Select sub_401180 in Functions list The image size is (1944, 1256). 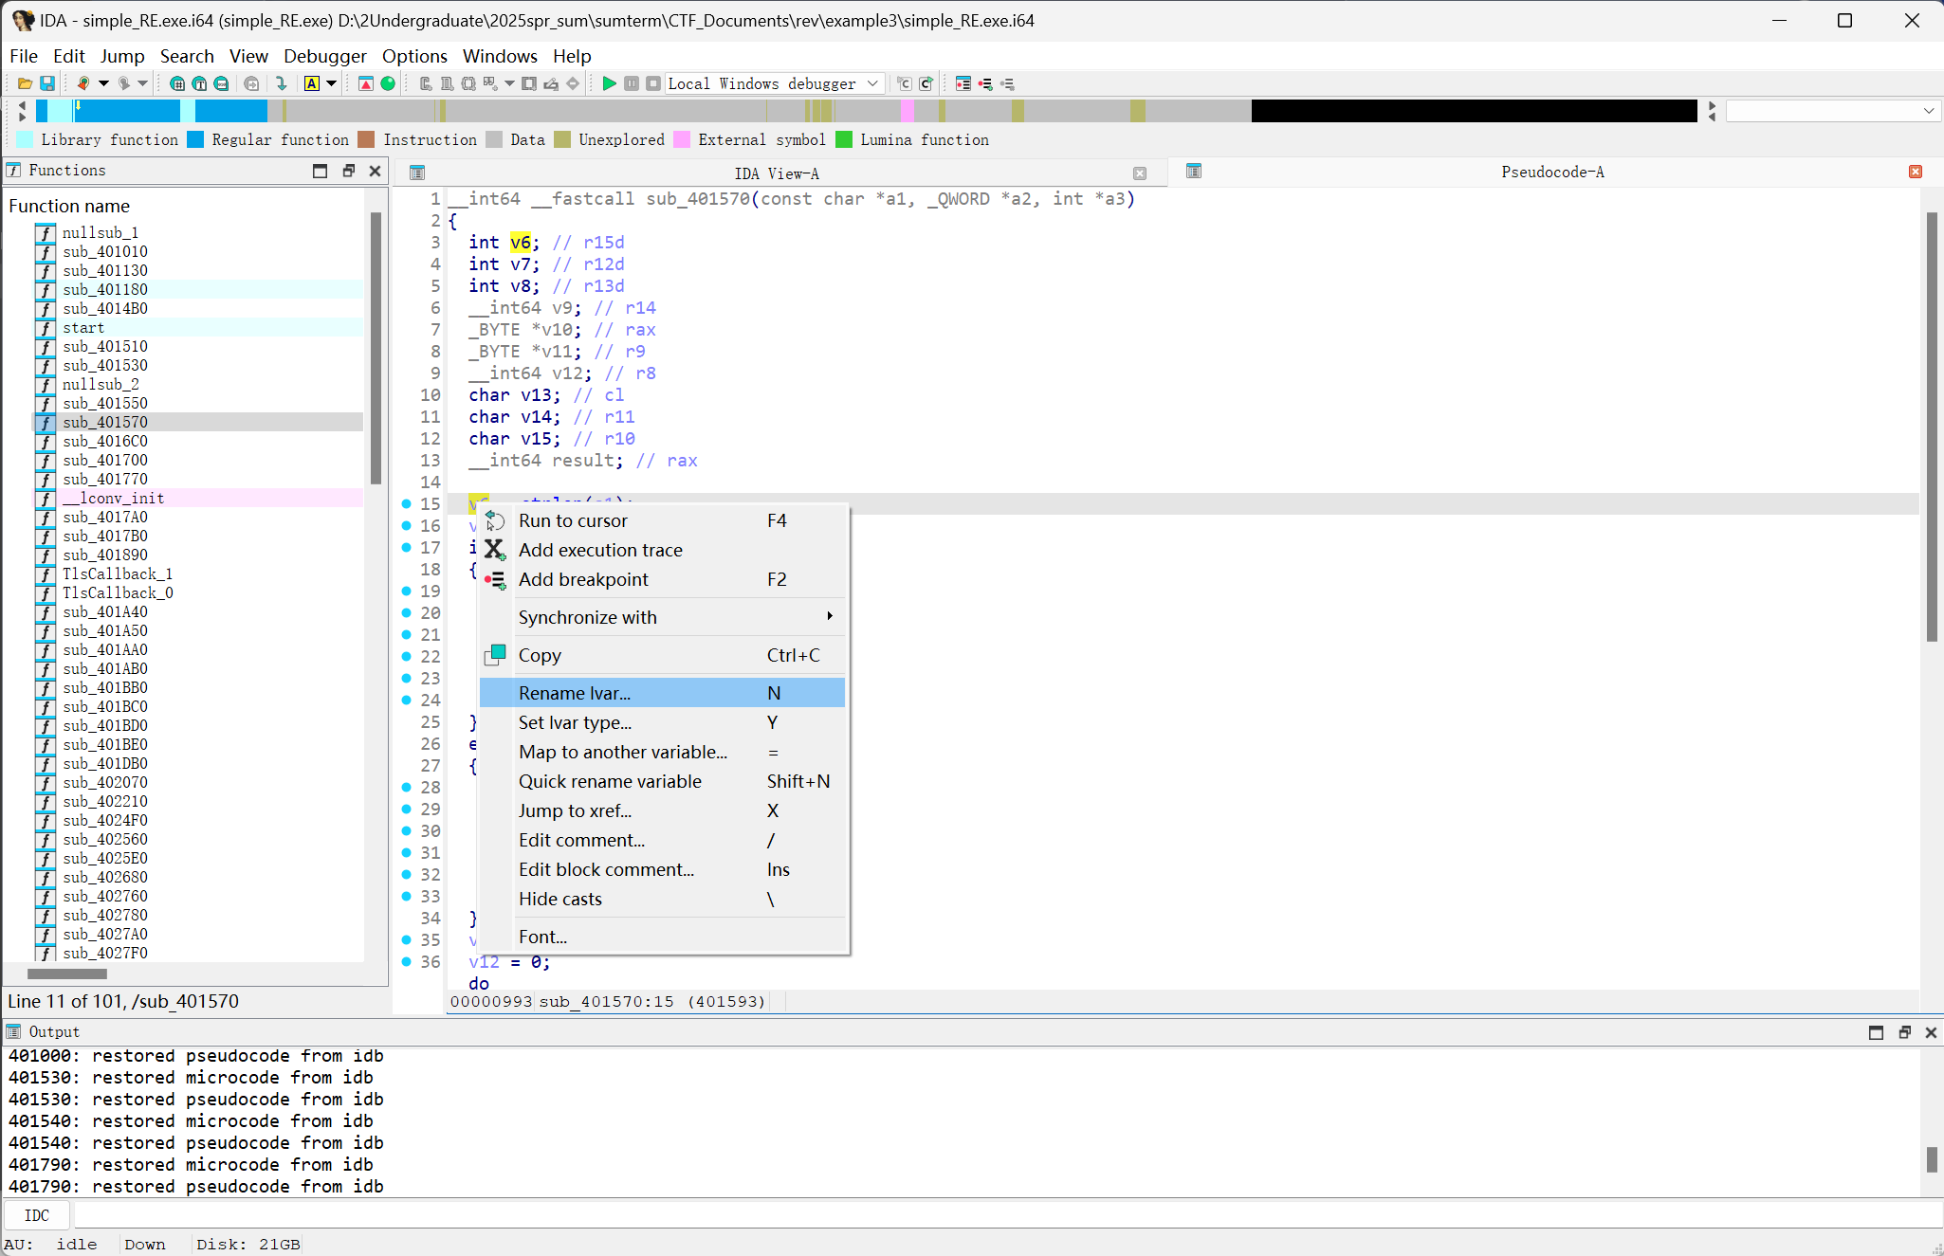point(105,289)
